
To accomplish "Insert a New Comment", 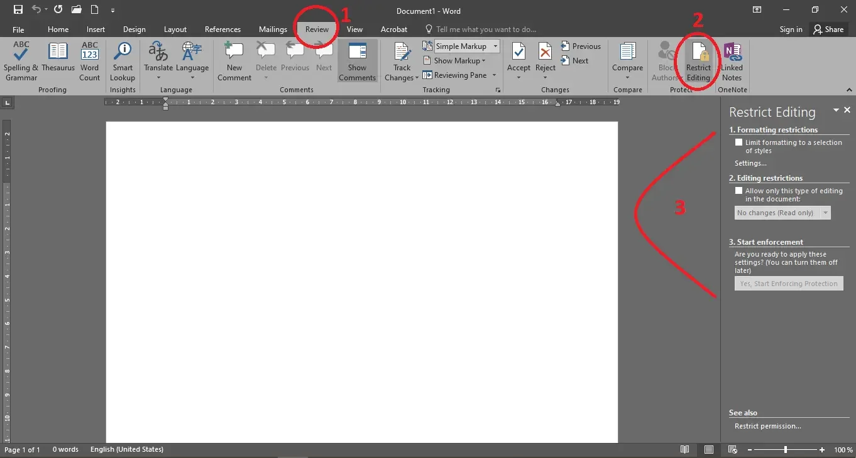I will tap(234, 61).
